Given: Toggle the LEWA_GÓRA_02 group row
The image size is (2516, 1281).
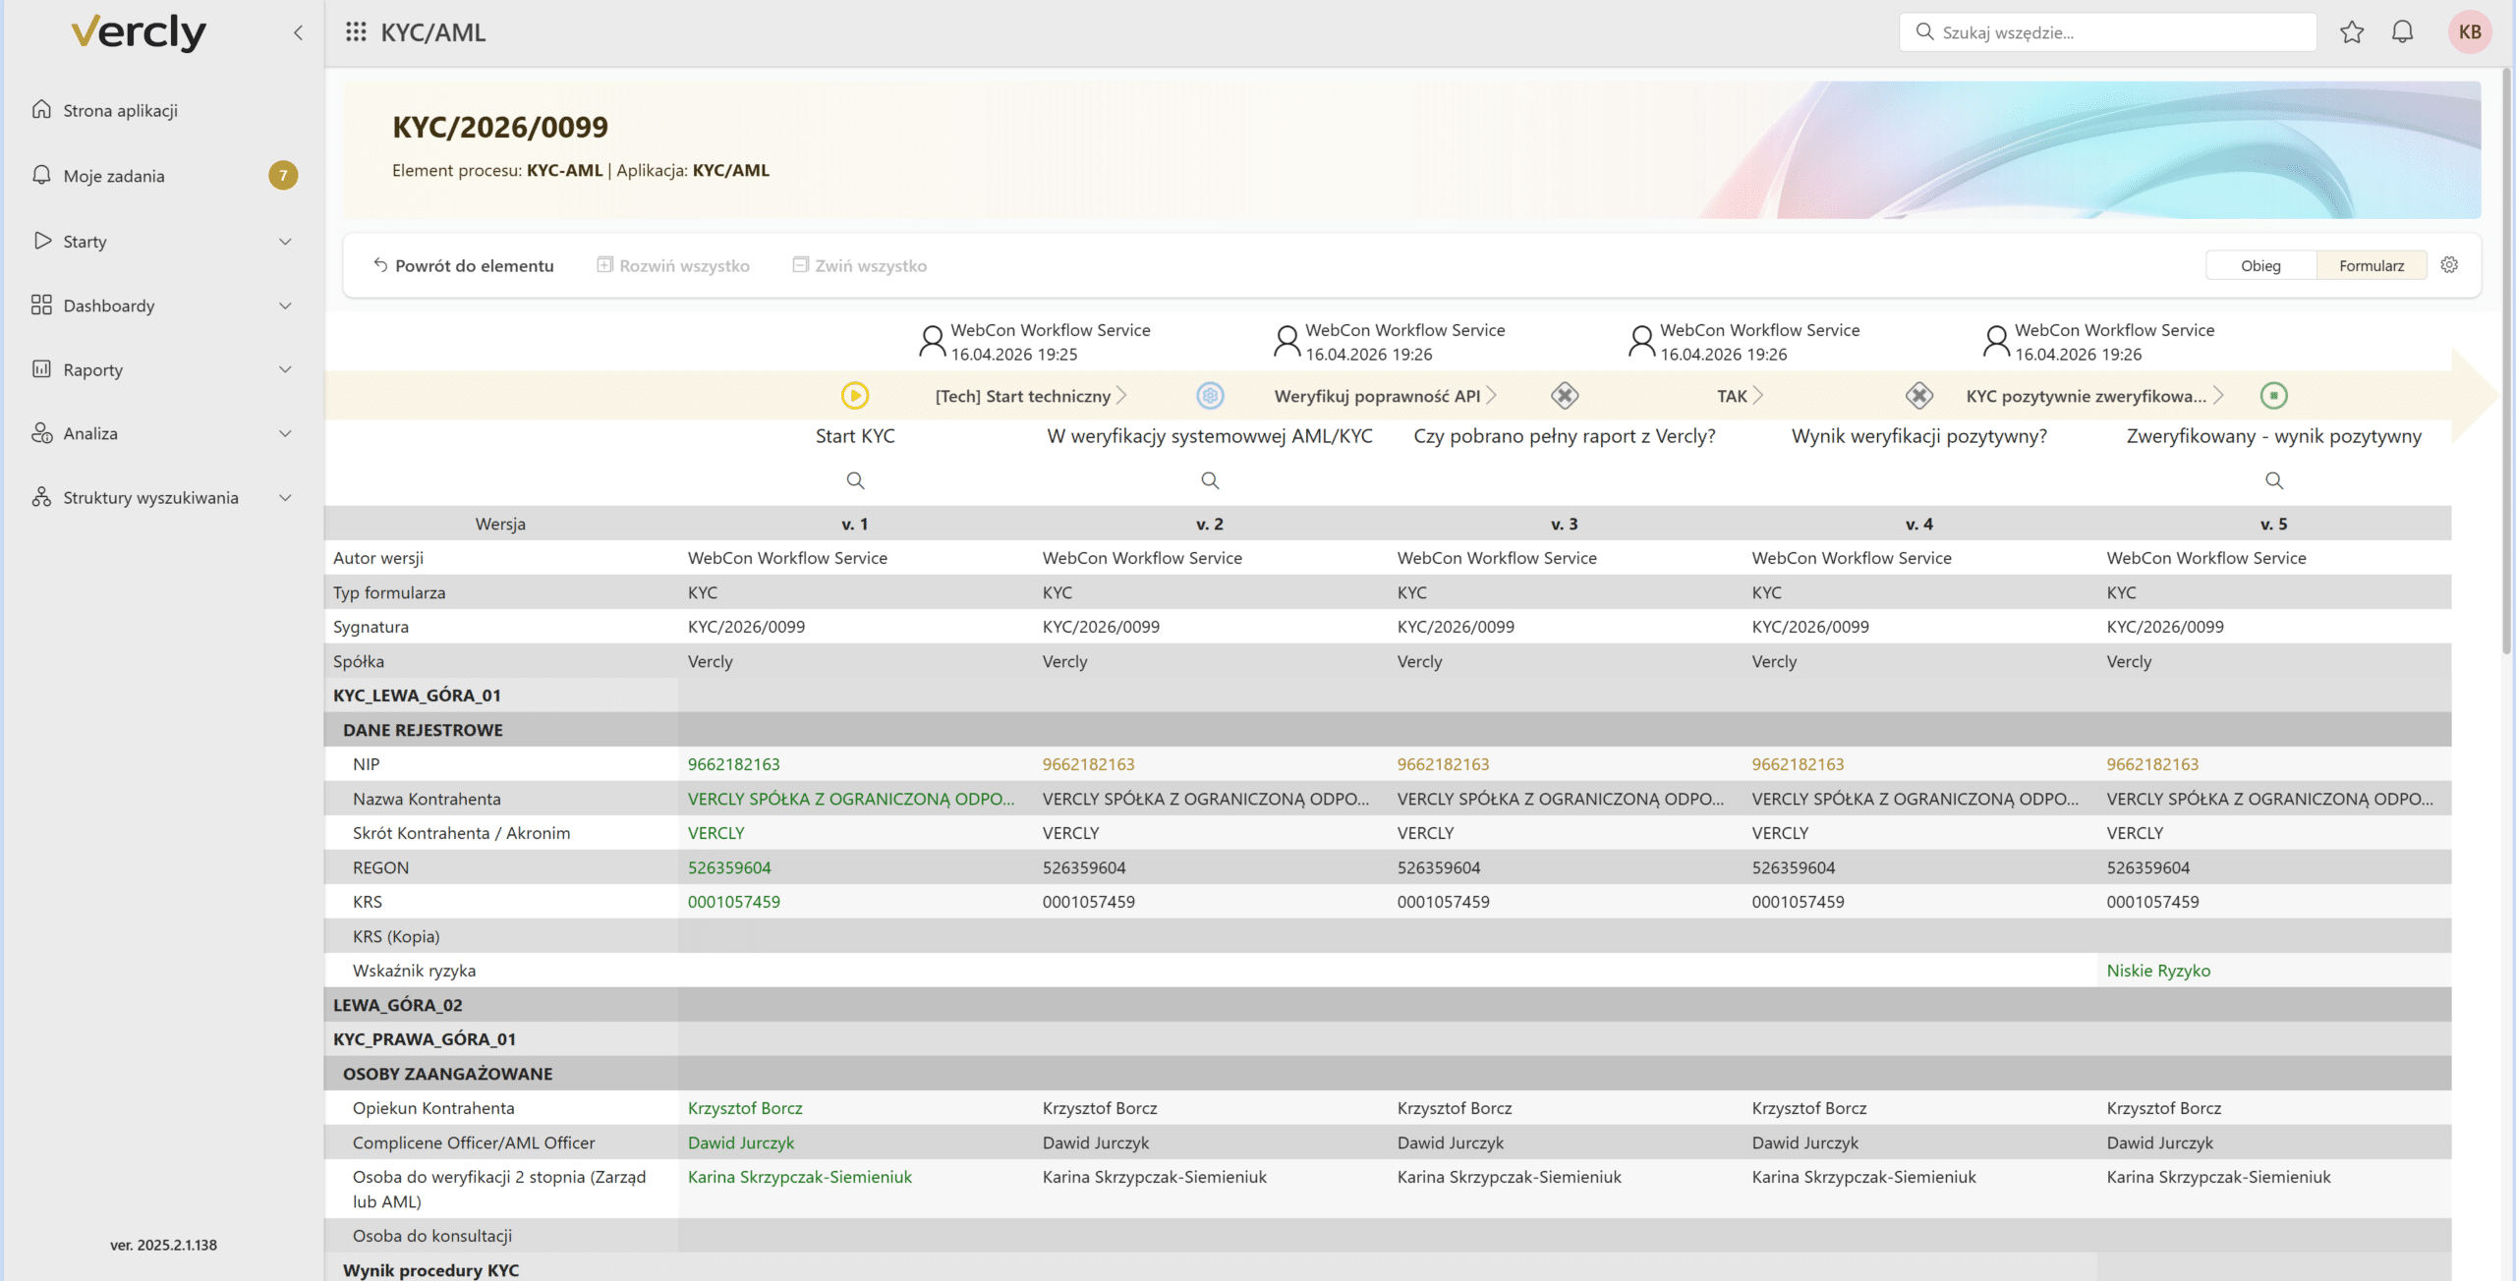Looking at the screenshot, I should (1388, 1005).
